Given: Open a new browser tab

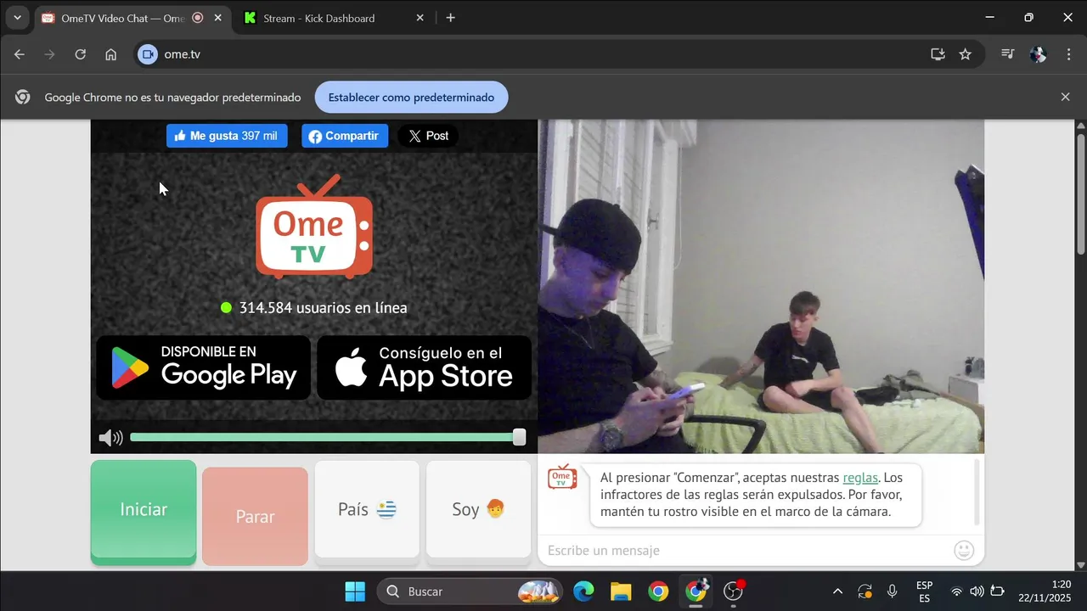Looking at the screenshot, I should (451, 18).
